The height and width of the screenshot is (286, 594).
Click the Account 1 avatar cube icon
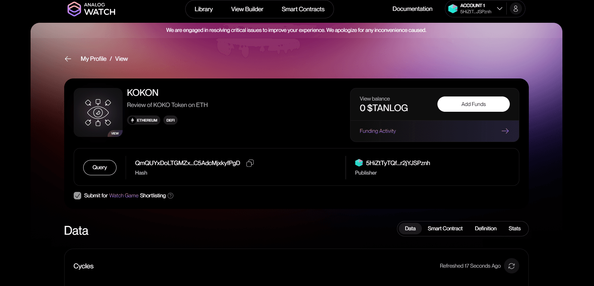[453, 9]
